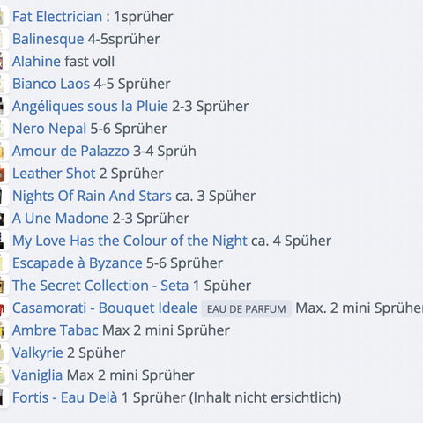
Task: Click the Escapade à Byzance link
Action: pos(78,263)
